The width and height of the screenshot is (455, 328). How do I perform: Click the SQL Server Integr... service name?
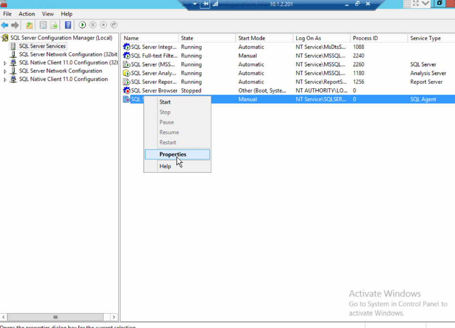tap(154, 47)
